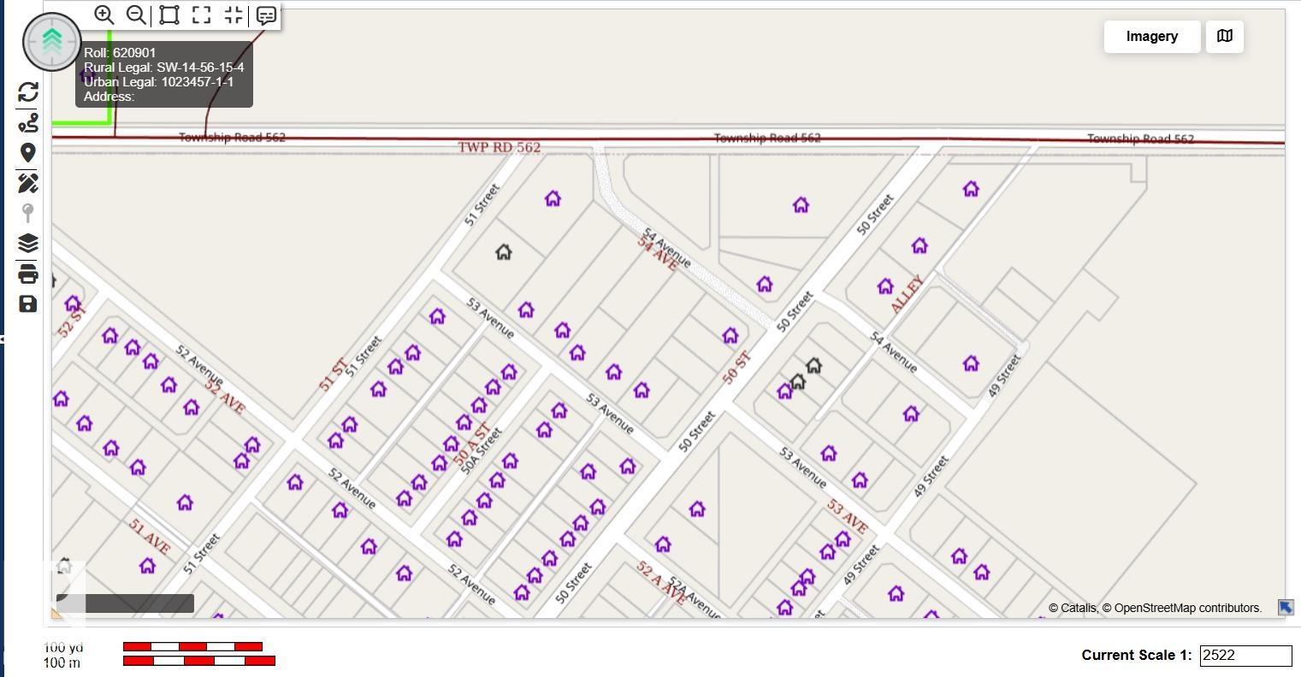Click the TWP RD 562 road label

click(500, 147)
